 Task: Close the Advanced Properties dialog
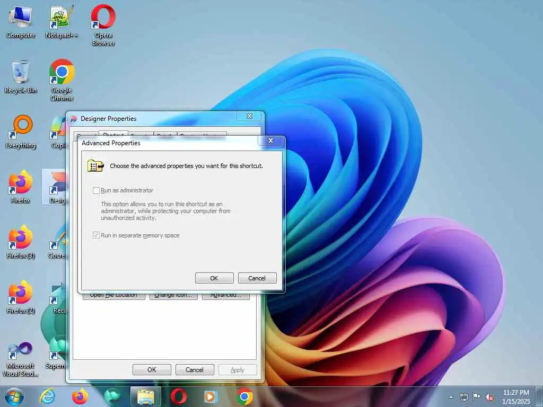(271, 140)
